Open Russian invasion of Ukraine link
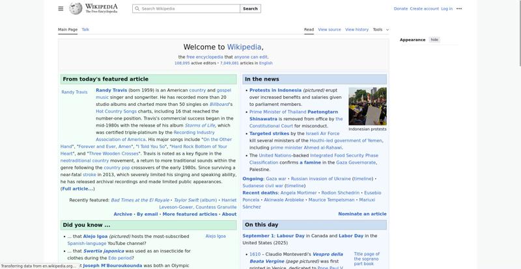Viewport: 521px width, 269px height. (x=320, y=179)
